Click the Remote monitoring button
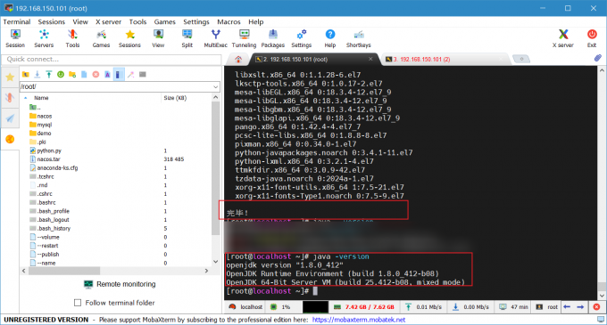This screenshot has height=325, width=607. click(120, 284)
